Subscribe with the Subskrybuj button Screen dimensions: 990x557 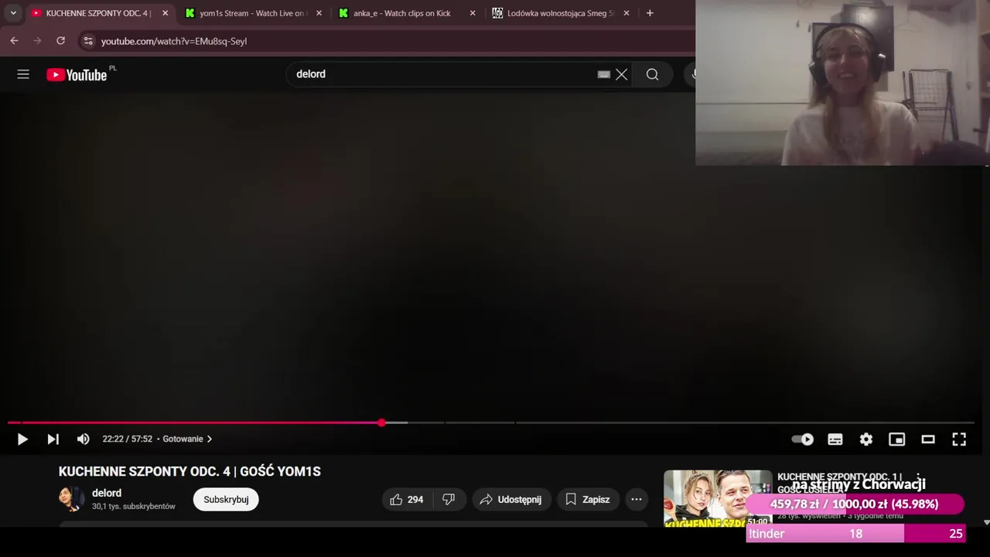click(226, 500)
